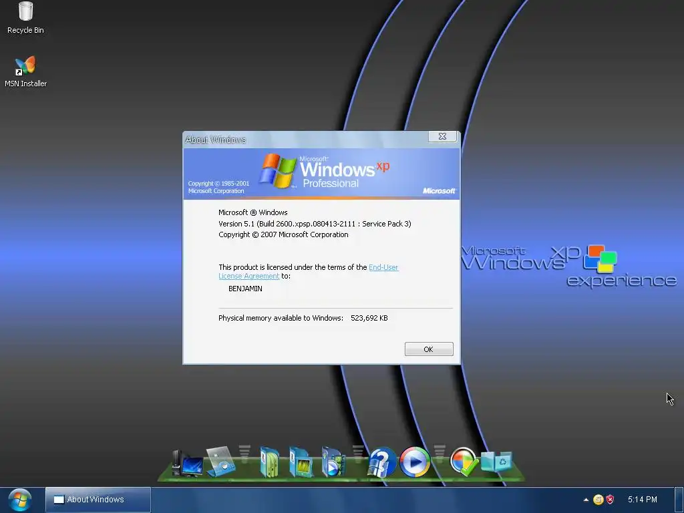Launch Windows Media Player from the dock
Screen dimensions: 684x513
coord(415,462)
